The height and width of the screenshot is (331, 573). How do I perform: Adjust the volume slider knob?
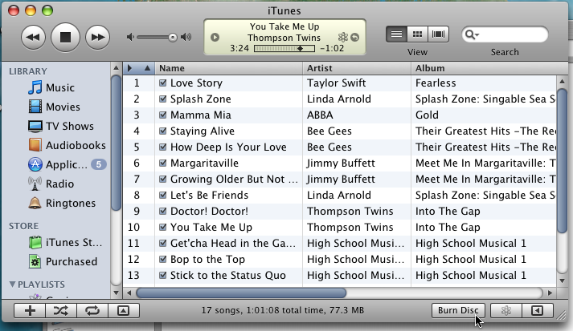click(x=173, y=37)
